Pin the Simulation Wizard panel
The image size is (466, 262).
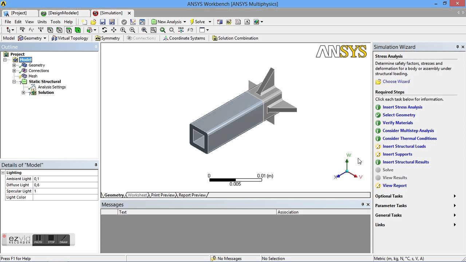pyautogui.click(x=458, y=47)
